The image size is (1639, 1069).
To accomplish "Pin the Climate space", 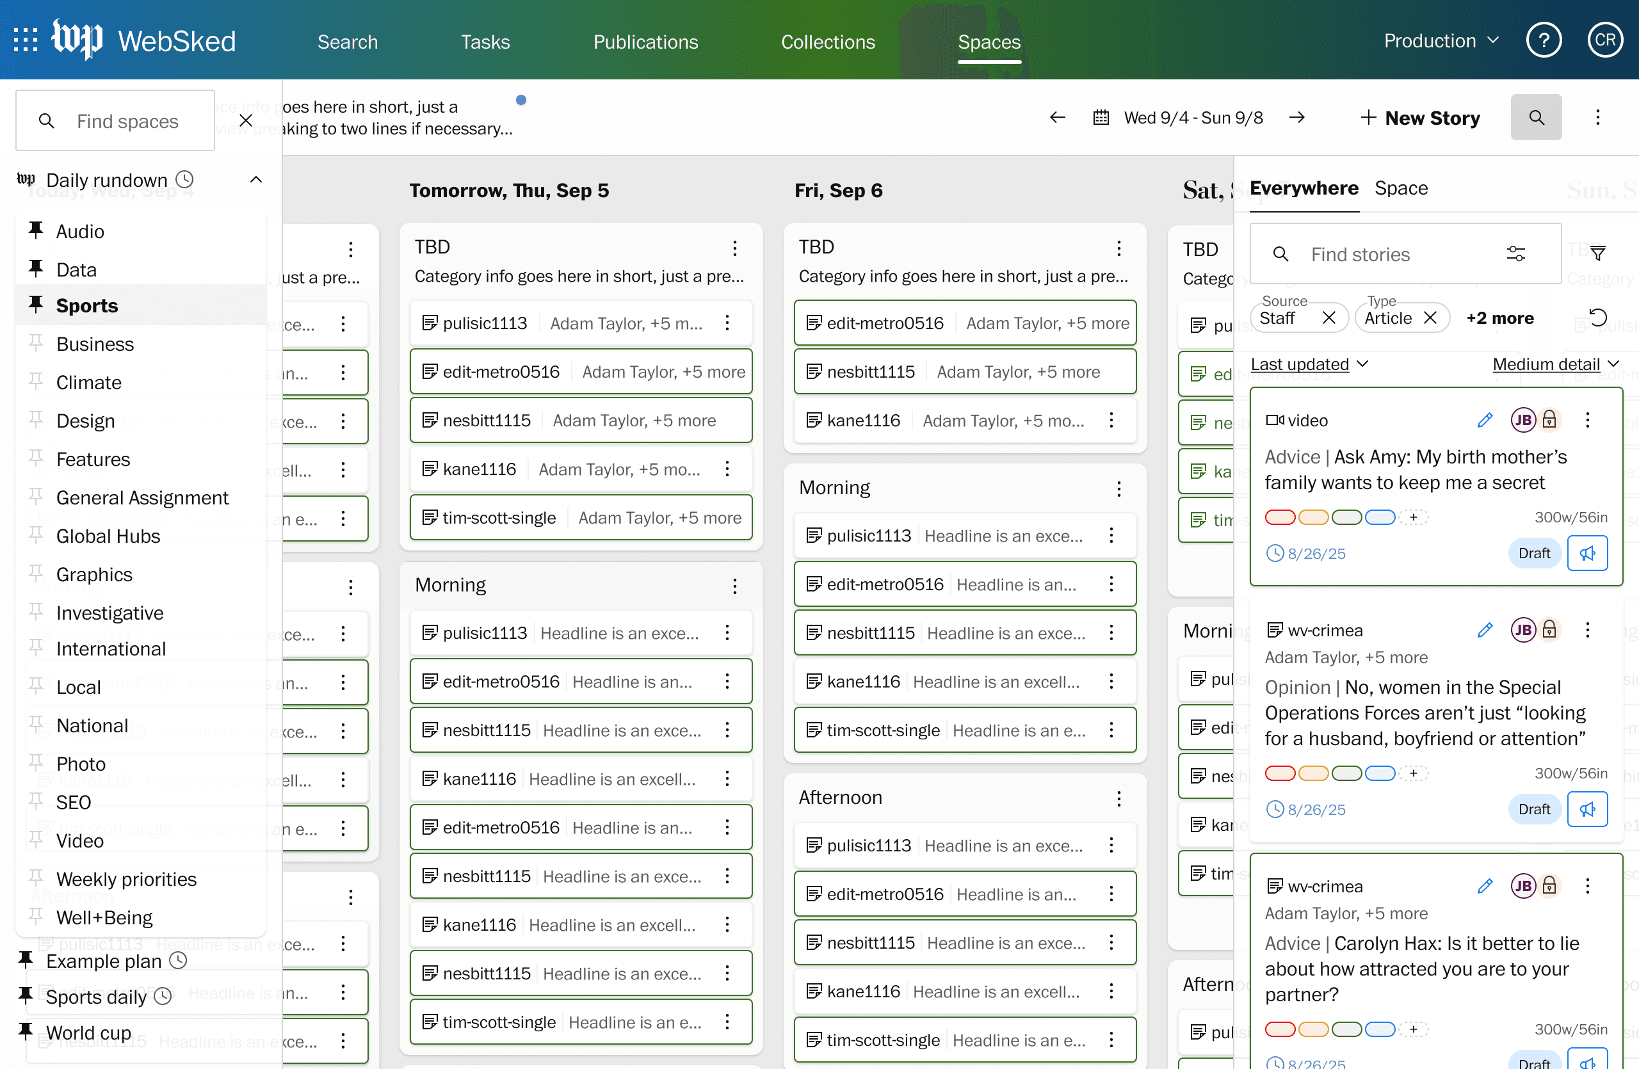I will coord(36,382).
